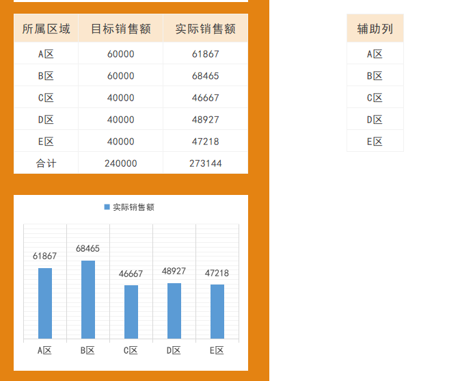
Task: Click the 46667 data label in chart
Action: 131,274
